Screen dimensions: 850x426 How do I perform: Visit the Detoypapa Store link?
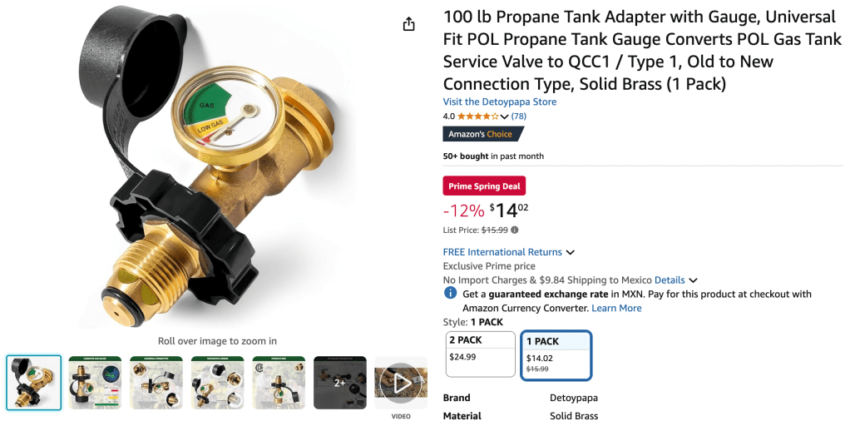(x=499, y=102)
